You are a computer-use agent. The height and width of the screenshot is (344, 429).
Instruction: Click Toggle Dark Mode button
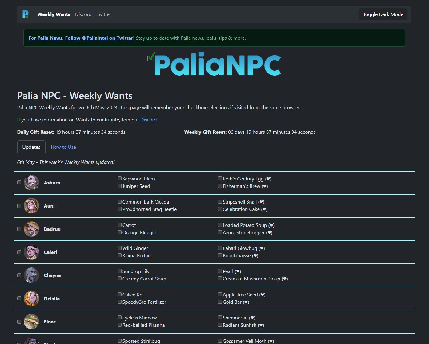coord(383,14)
